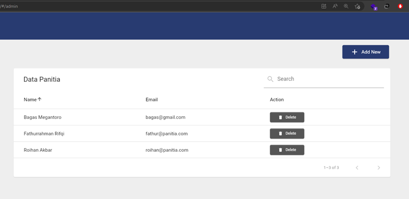Click the plus icon in Add New
This screenshot has width=409, height=199.
pyautogui.click(x=354, y=52)
